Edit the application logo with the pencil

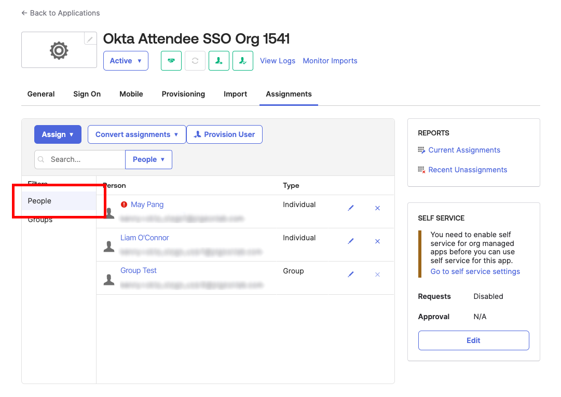point(90,38)
